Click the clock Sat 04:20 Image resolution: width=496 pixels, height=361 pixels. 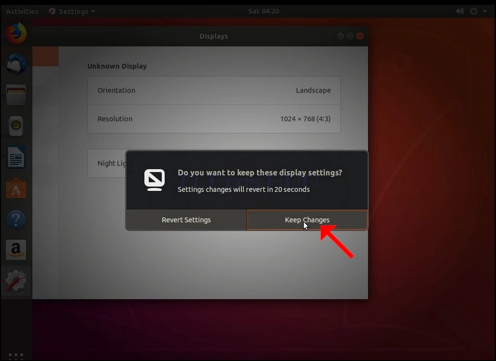(x=263, y=11)
